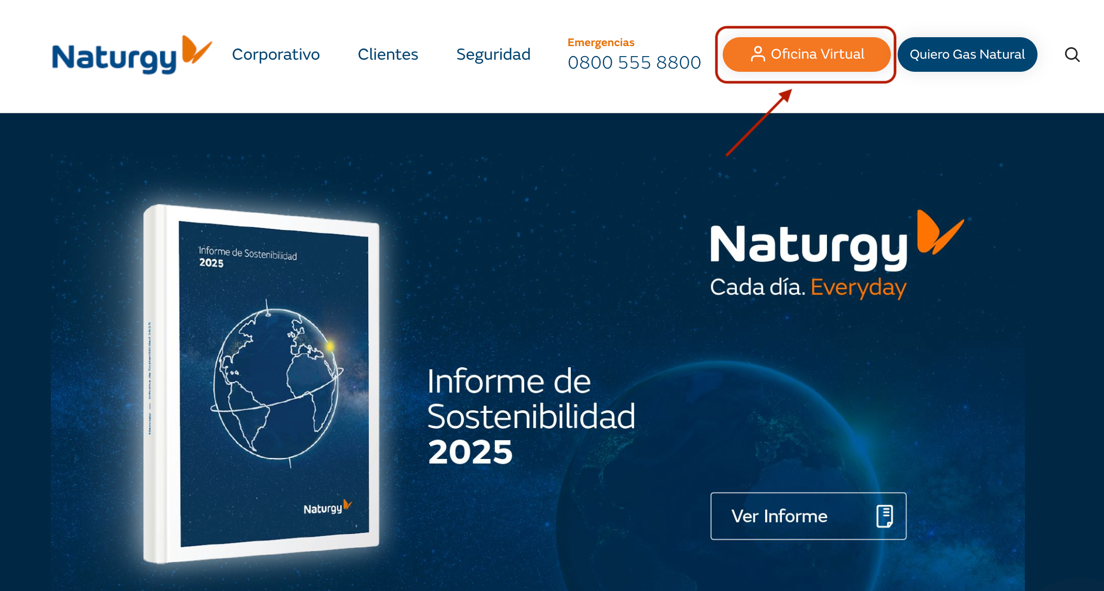The width and height of the screenshot is (1104, 591).
Task: Click the Oficina Virtual button
Action: [806, 54]
